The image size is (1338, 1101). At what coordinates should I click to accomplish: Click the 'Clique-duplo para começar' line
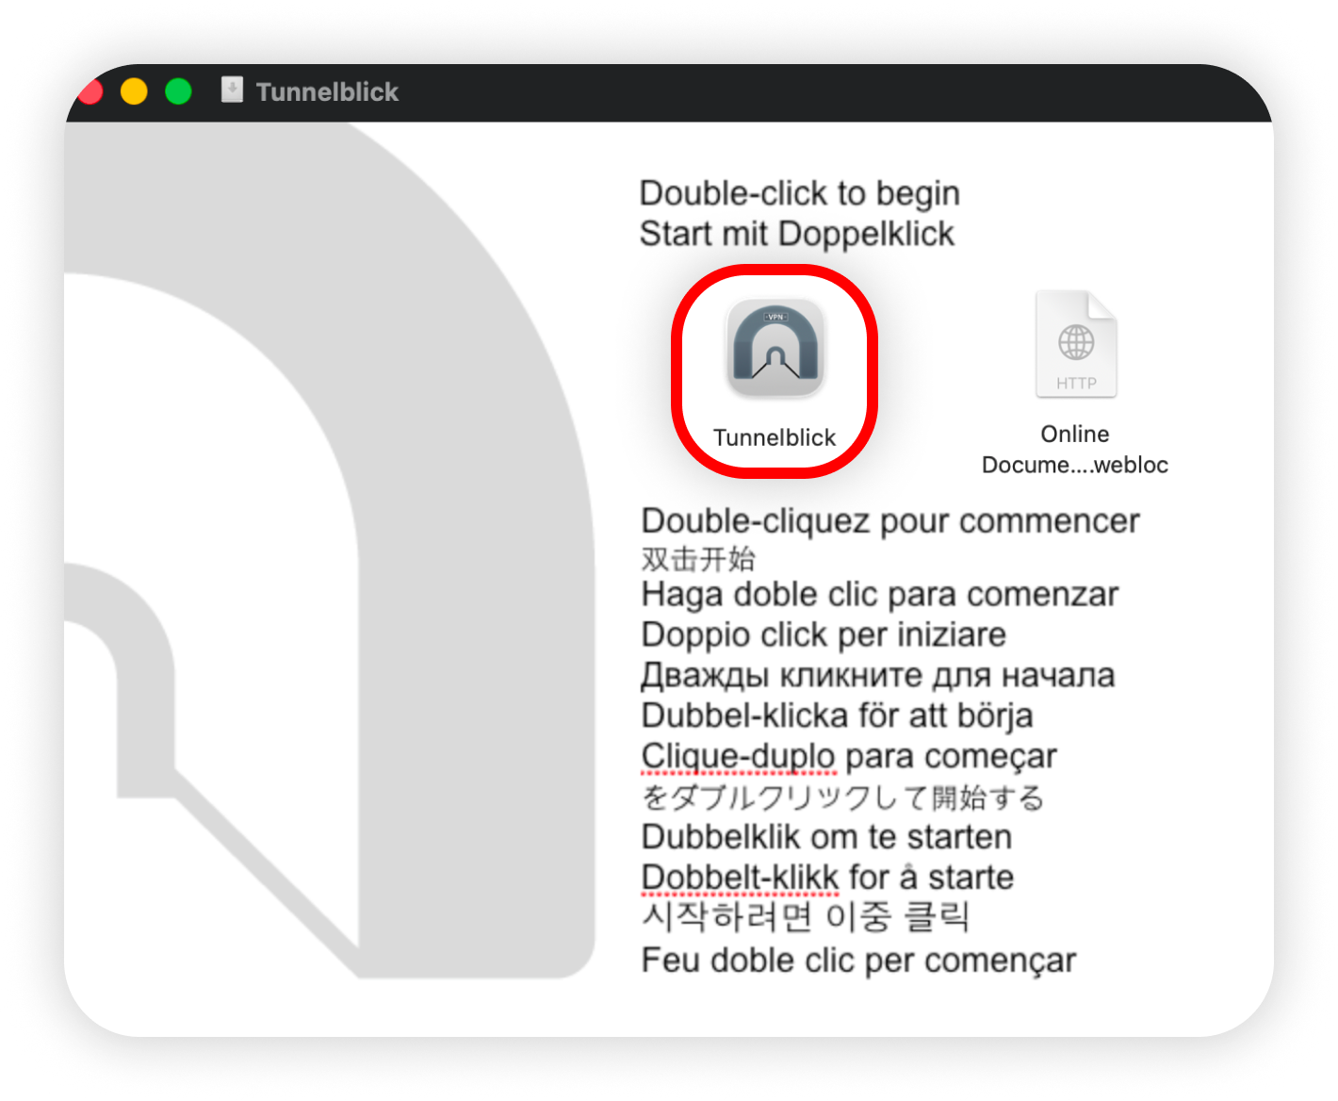pyautogui.click(x=848, y=757)
